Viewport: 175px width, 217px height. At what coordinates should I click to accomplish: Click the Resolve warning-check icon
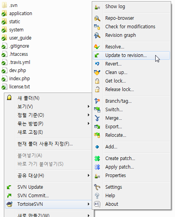pyautogui.click(x=97, y=47)
